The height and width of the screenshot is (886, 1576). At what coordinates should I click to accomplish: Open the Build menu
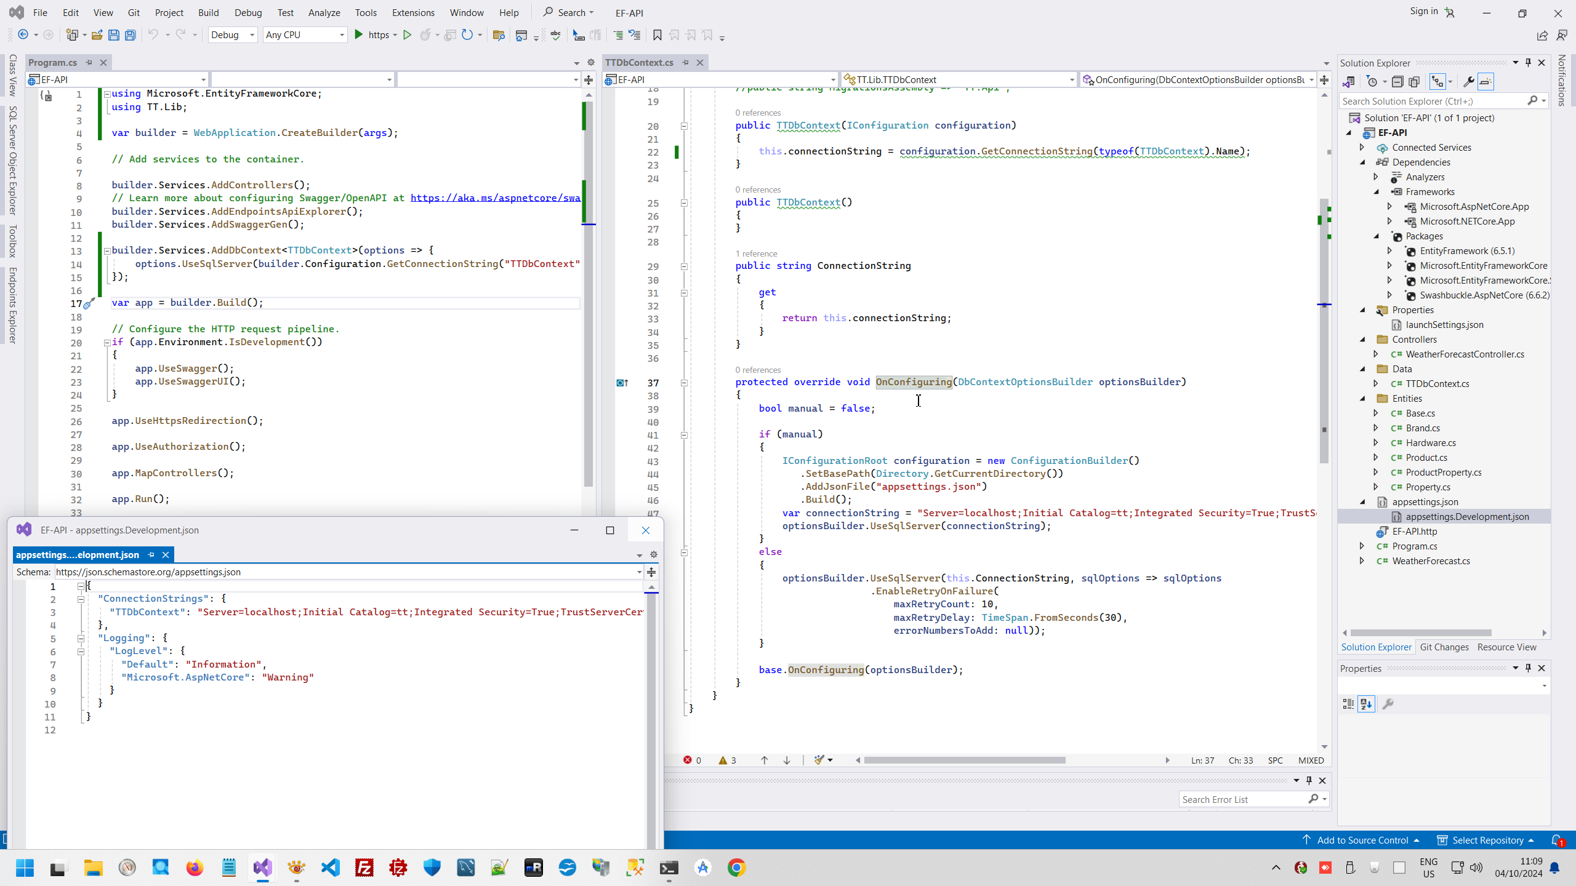click(208, 12)
